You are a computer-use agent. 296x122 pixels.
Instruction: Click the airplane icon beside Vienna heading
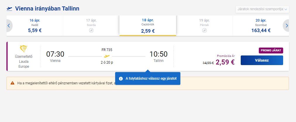(10, 9)
